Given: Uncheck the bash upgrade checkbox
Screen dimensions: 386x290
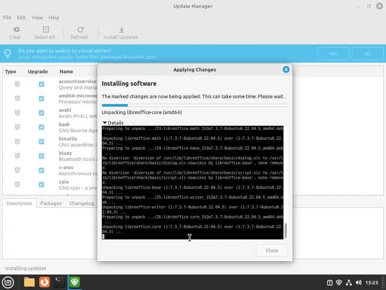Looking at the screenshot, I should 41,127.
